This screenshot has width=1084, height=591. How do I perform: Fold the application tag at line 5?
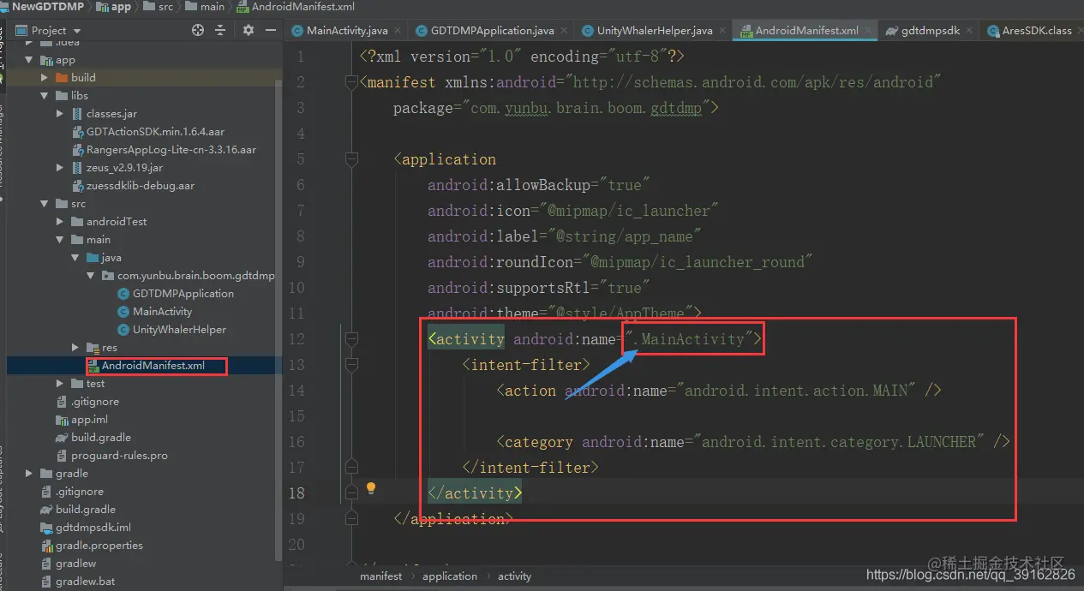click(x=350, y=159)
